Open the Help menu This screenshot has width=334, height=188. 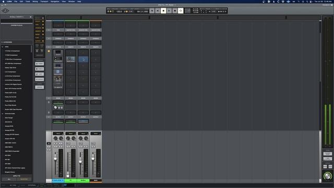pyautogui.click(x=79, y=2)
